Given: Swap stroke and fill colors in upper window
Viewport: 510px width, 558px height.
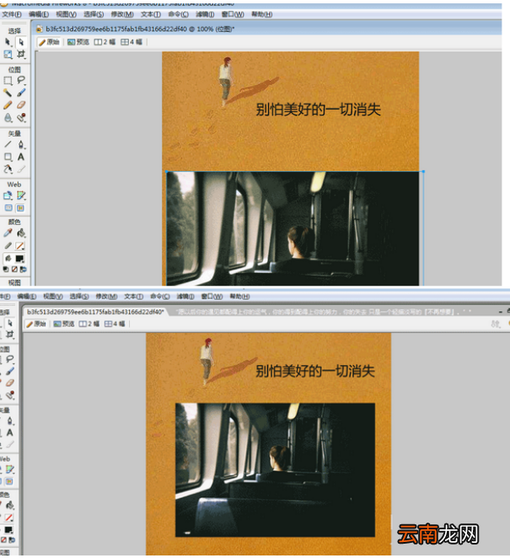Looking at the screenshot, I should click(x=23, y=270).
